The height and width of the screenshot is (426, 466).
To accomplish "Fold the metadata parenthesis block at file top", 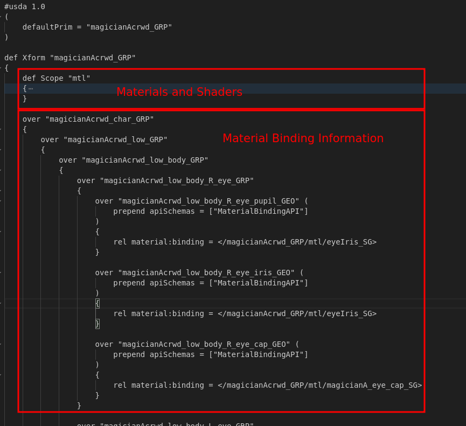I will click(x=1, y=17).
